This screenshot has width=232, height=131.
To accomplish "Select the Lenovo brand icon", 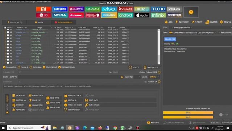I will pos(76,15).
